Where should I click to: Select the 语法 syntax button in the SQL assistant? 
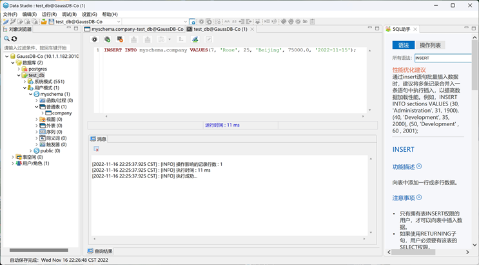tap(403, 45)
